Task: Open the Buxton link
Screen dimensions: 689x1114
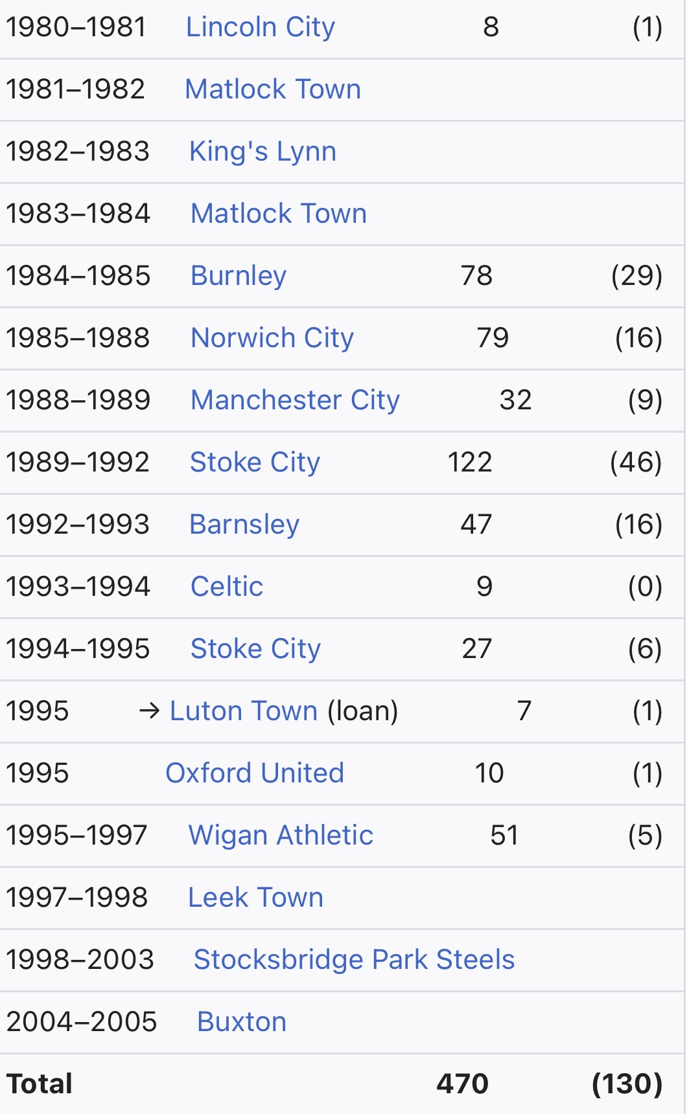Action: pyautogui.click(x=242, y=1022)
